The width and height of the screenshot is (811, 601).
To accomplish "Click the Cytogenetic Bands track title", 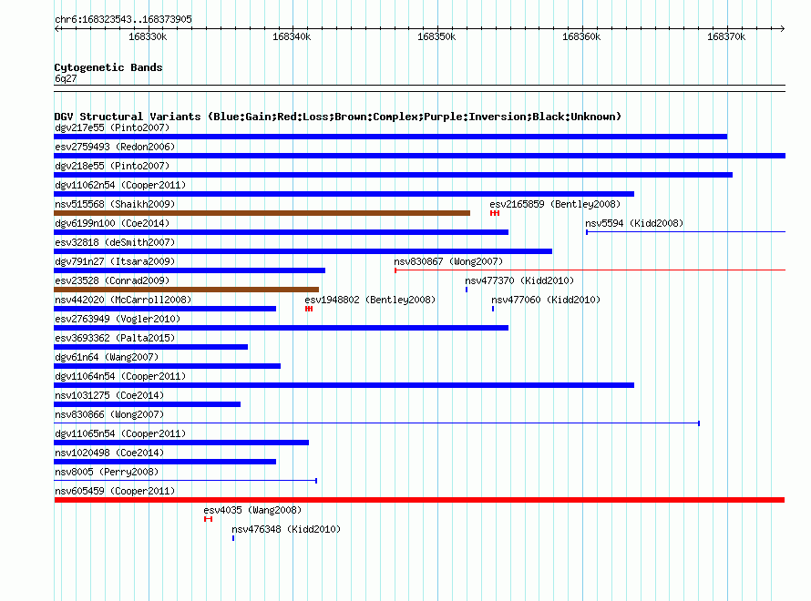I will pyautogui.click(x=108, y=67).
